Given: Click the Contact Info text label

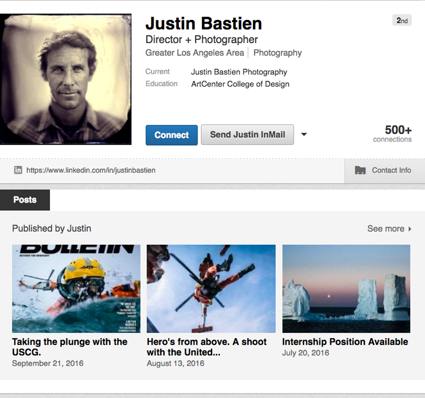Looking at the screenshot, I should [x=390, y=170].
